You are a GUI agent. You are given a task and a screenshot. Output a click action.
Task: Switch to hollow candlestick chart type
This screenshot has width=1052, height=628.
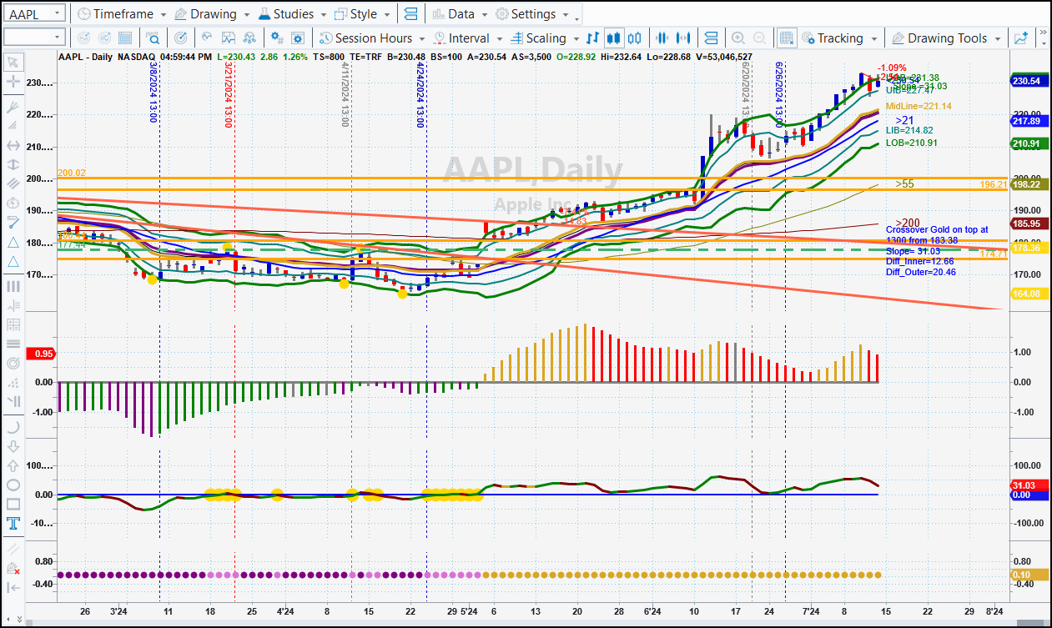(636, 38)
